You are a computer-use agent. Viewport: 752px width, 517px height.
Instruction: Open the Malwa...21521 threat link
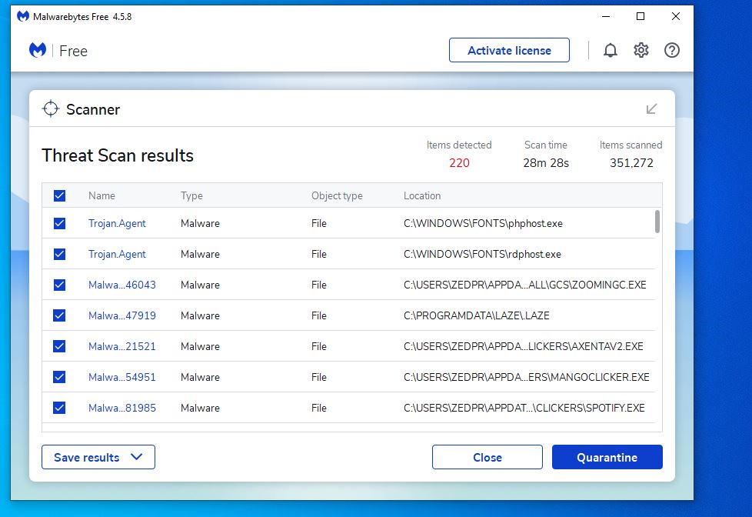(x=121, y=346)
